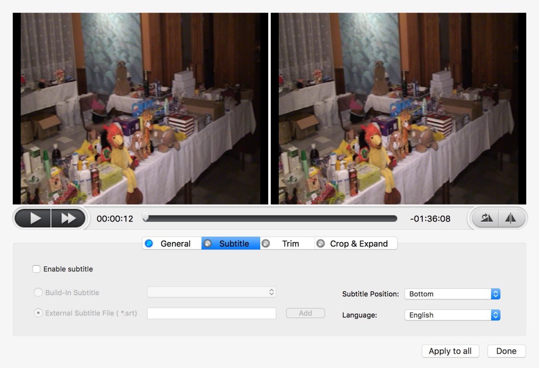
Task: Click the external subtitle file path field
Action: (211, 313)
